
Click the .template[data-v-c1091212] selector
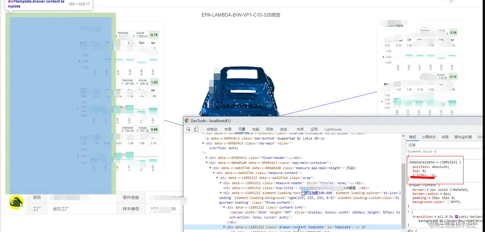pos(432,162)
